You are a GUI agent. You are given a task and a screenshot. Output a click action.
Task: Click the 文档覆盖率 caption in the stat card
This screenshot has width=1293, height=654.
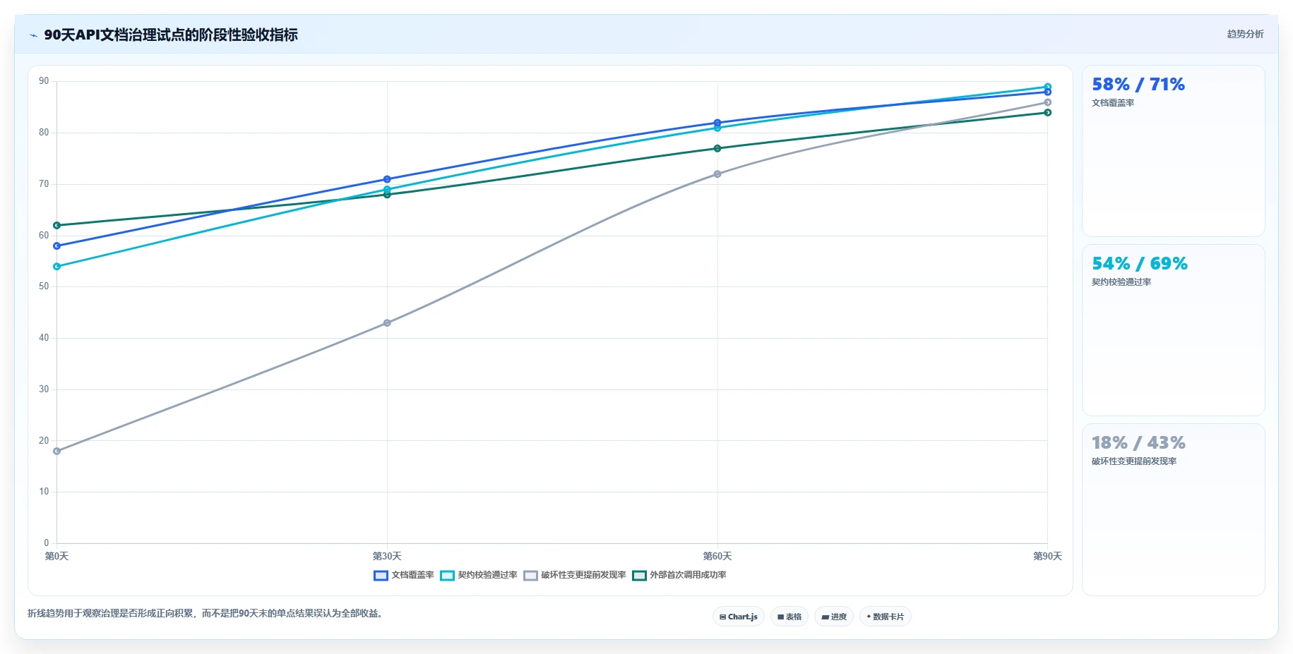tap(1113, 103)
